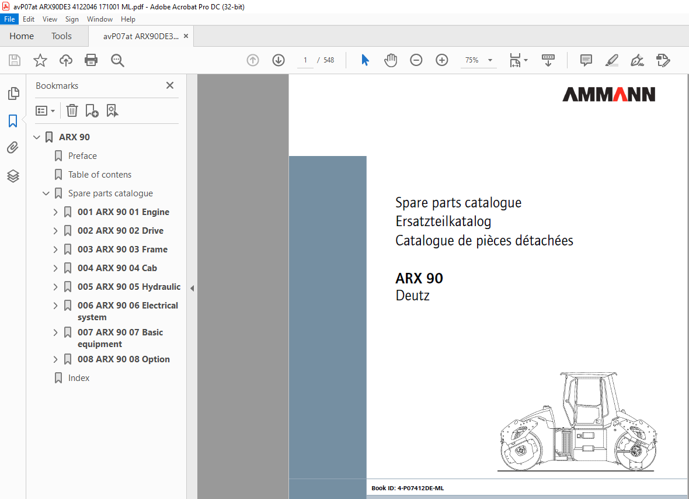Screen dimensions: 689x499
Task: Collapse navigation pane with side arrow
Action: 192,289
